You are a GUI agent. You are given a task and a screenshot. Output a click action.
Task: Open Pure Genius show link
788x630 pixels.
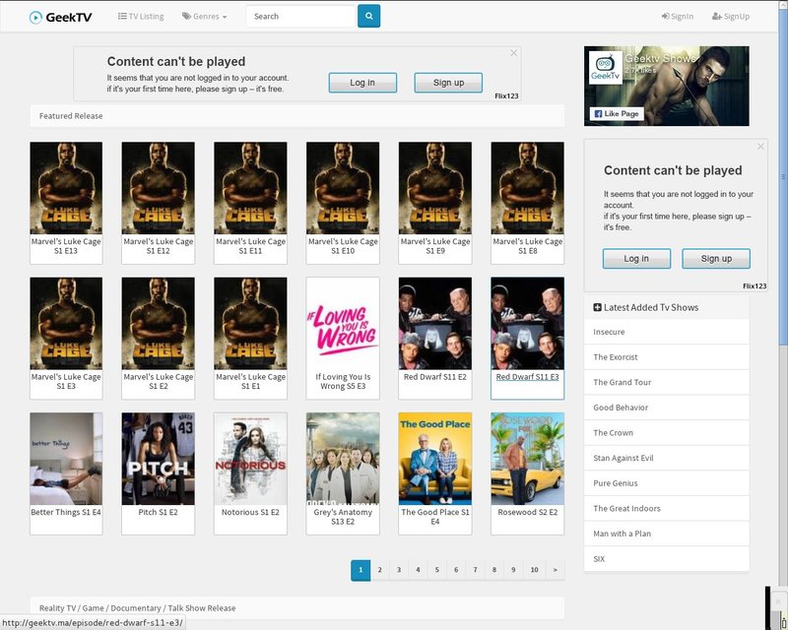tap(667, 483)
